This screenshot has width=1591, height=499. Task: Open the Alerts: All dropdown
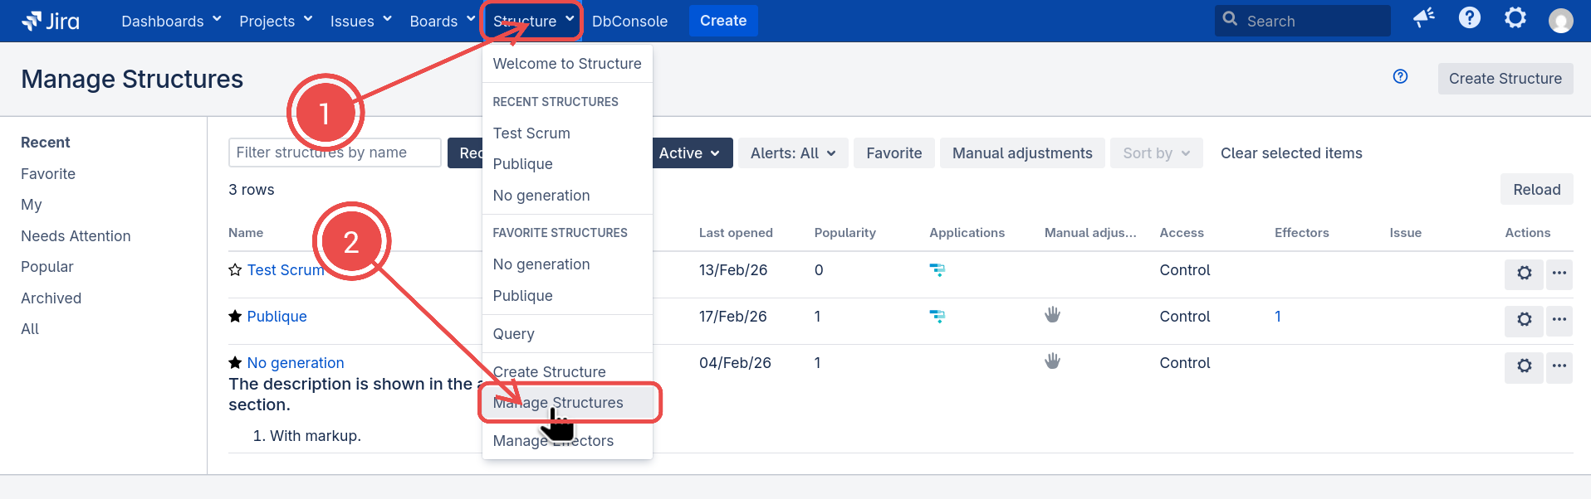(793, 153)
